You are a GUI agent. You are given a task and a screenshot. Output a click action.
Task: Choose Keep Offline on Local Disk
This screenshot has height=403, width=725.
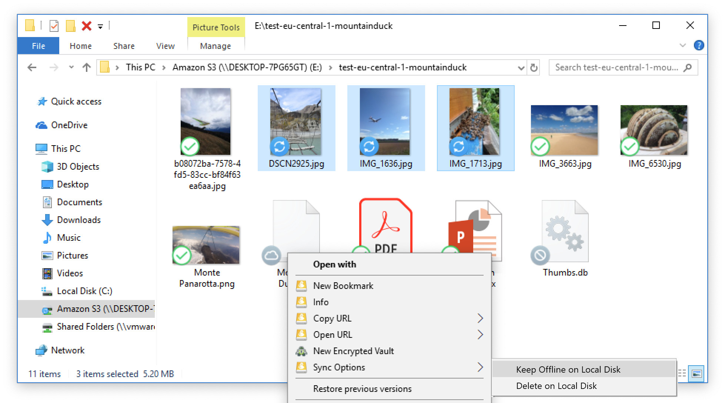[568, 369]
